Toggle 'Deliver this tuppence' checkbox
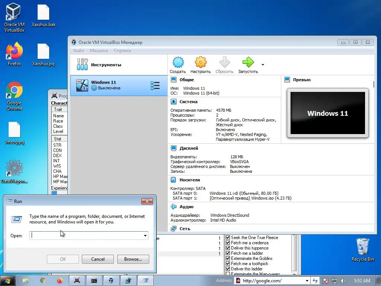The height and width of the screenshot is (286, 381). tap(228, 248)
